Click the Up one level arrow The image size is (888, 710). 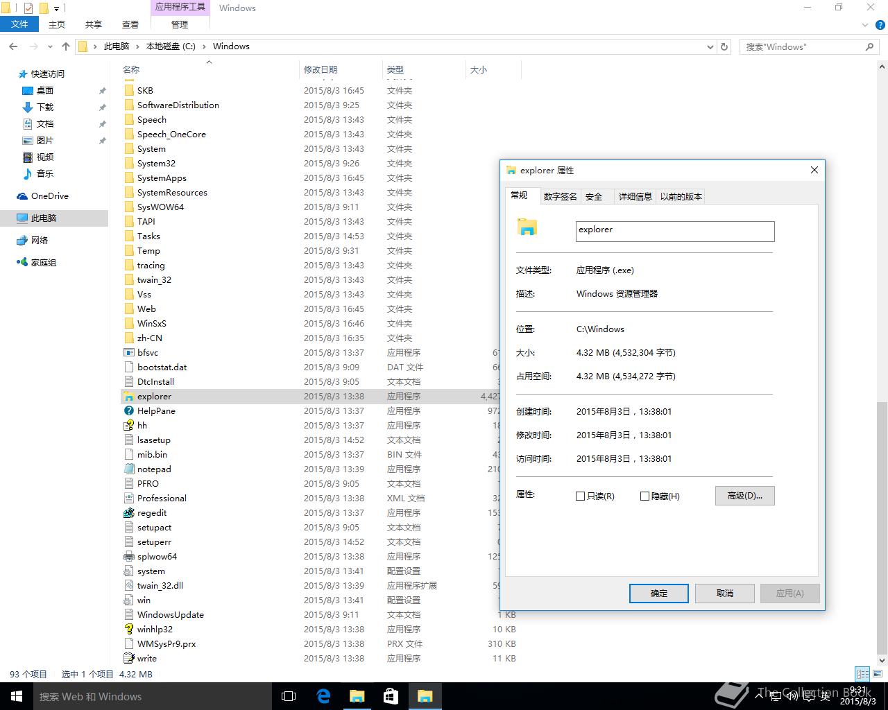(x=65, y=46)
